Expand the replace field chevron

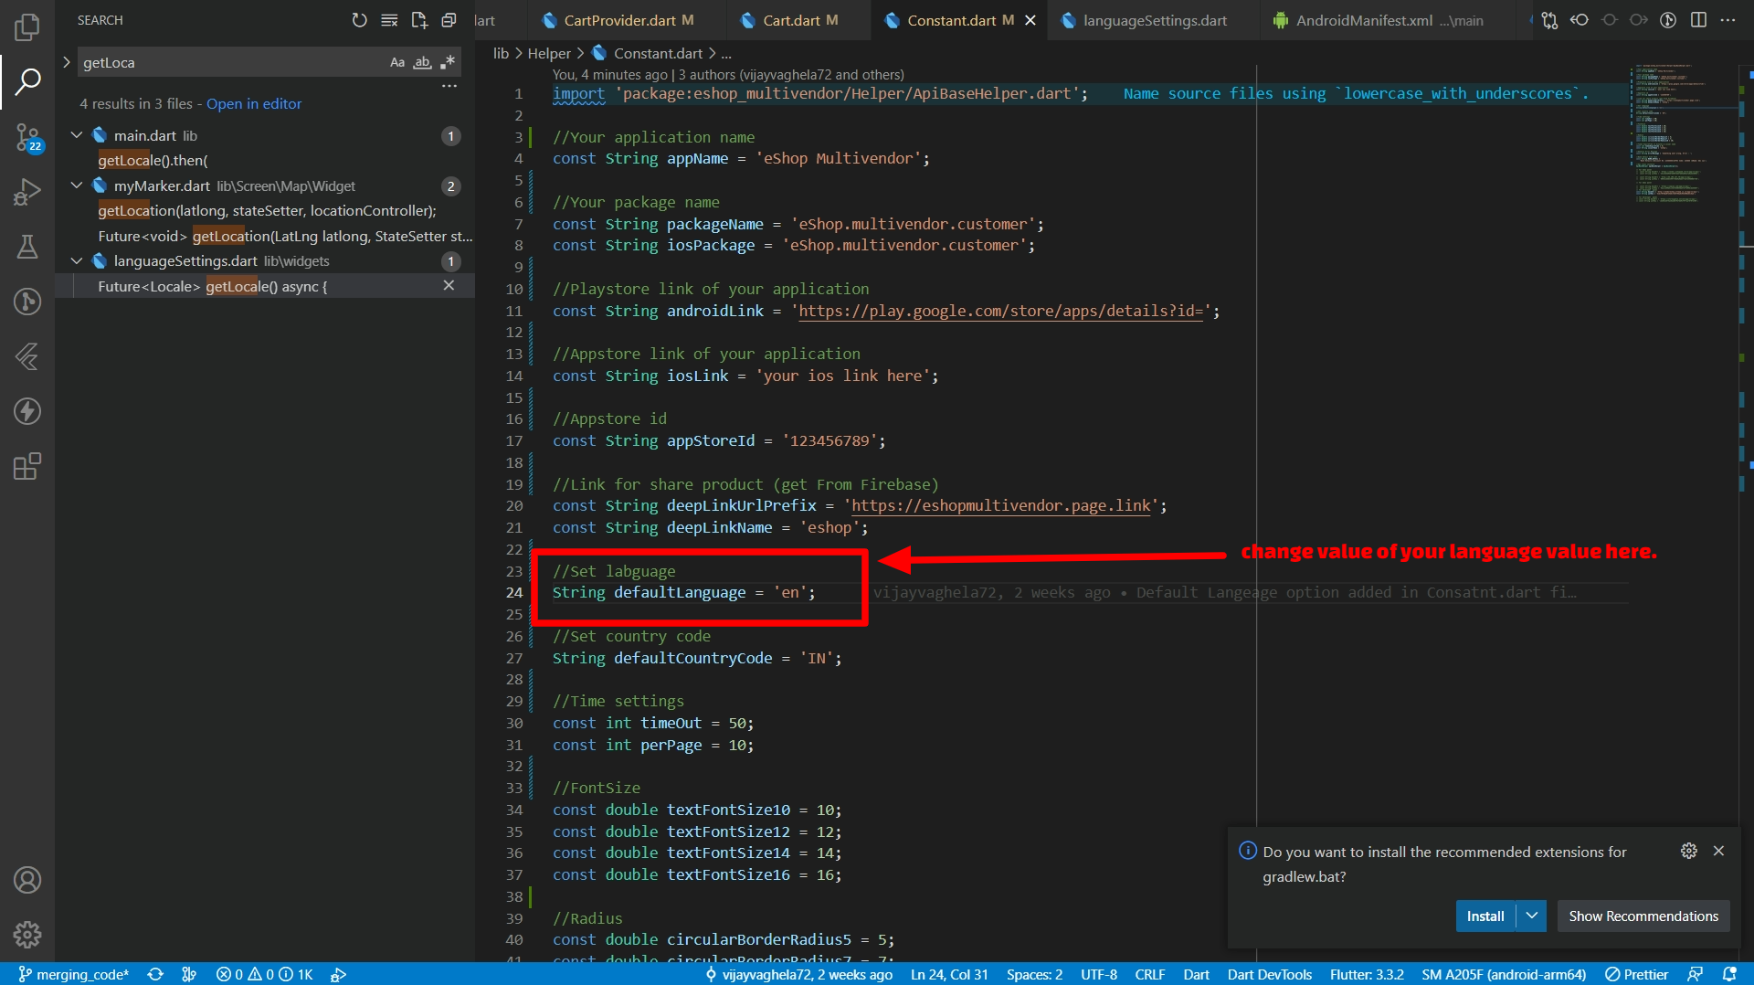coord(67,62)
